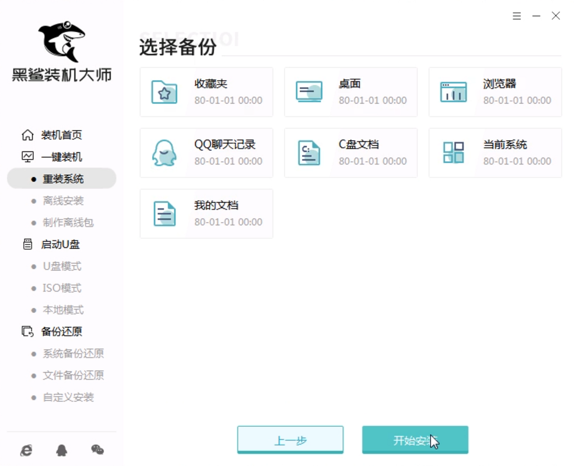The image size is (575, 466).
Task: Click the 开始安装 button
Action: (415, 440)
